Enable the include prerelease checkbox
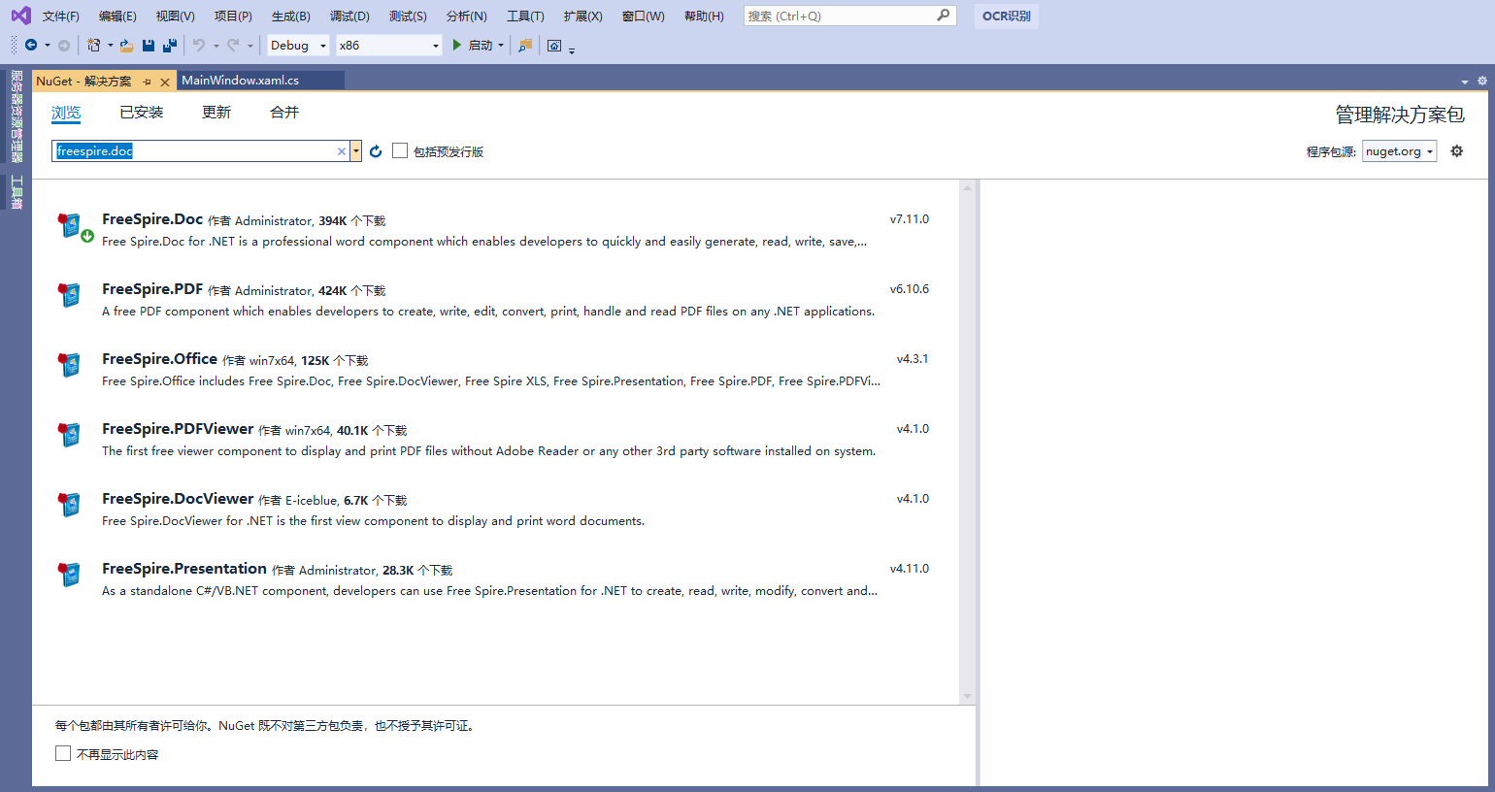Viewport: 1495px width, 792px height. click(400, 150)
